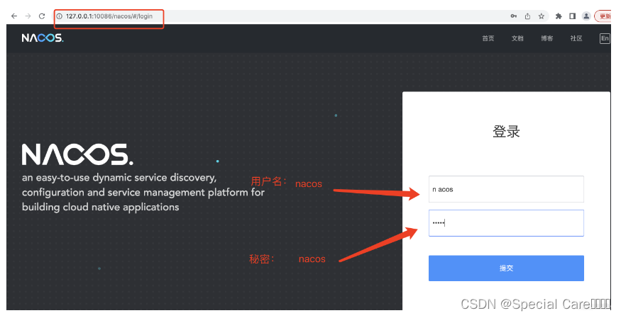Image resolution: width=621 pixels, height=318 pixels.
Task: Click the red 更新 update button
Action: point(603,16)
